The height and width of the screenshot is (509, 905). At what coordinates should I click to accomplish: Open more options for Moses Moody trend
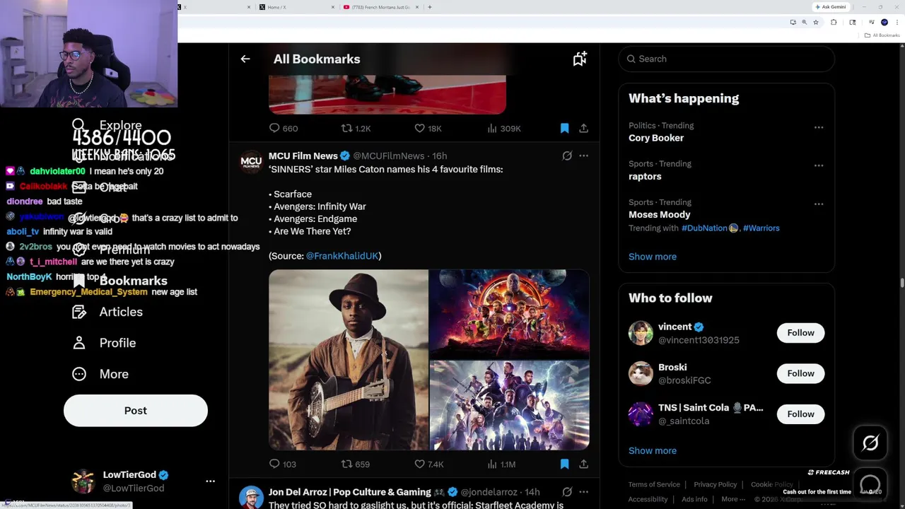[x=819, y=204]
